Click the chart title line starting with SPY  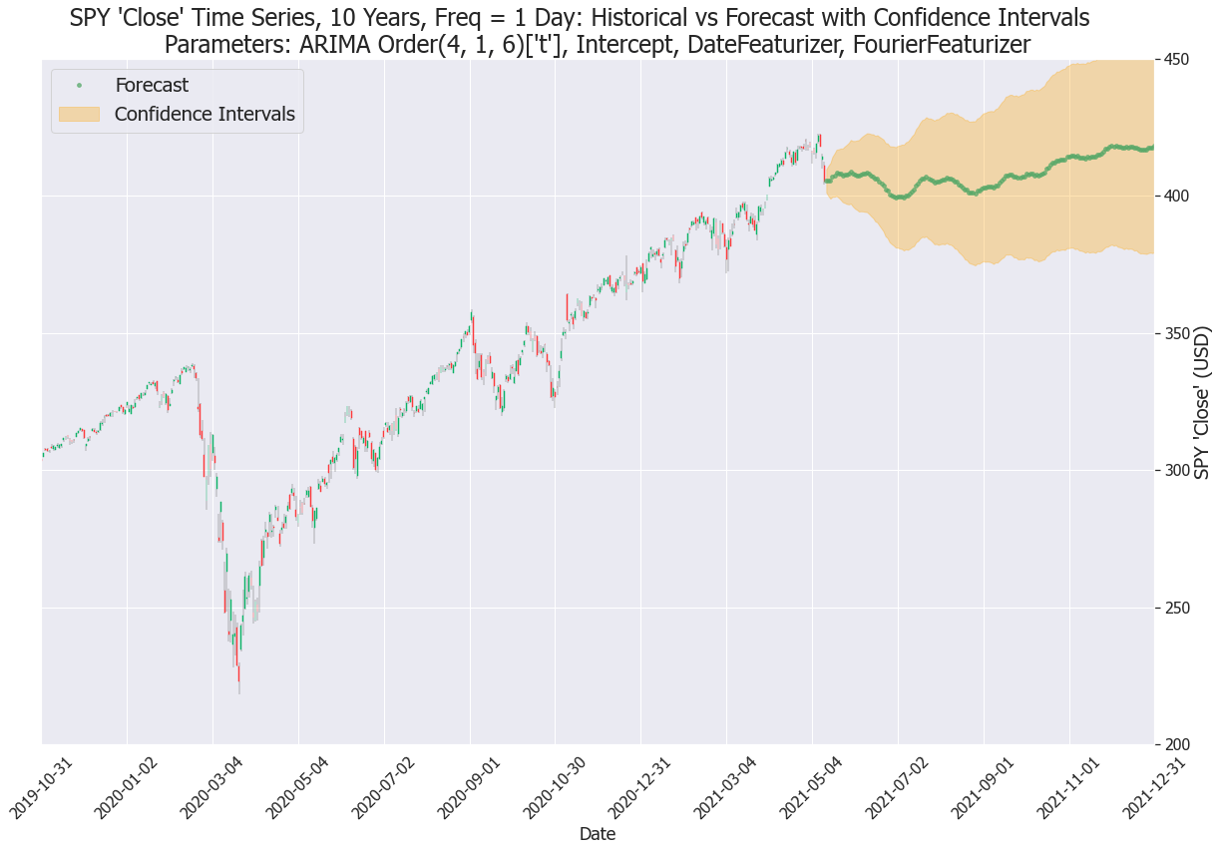(580, 17)
